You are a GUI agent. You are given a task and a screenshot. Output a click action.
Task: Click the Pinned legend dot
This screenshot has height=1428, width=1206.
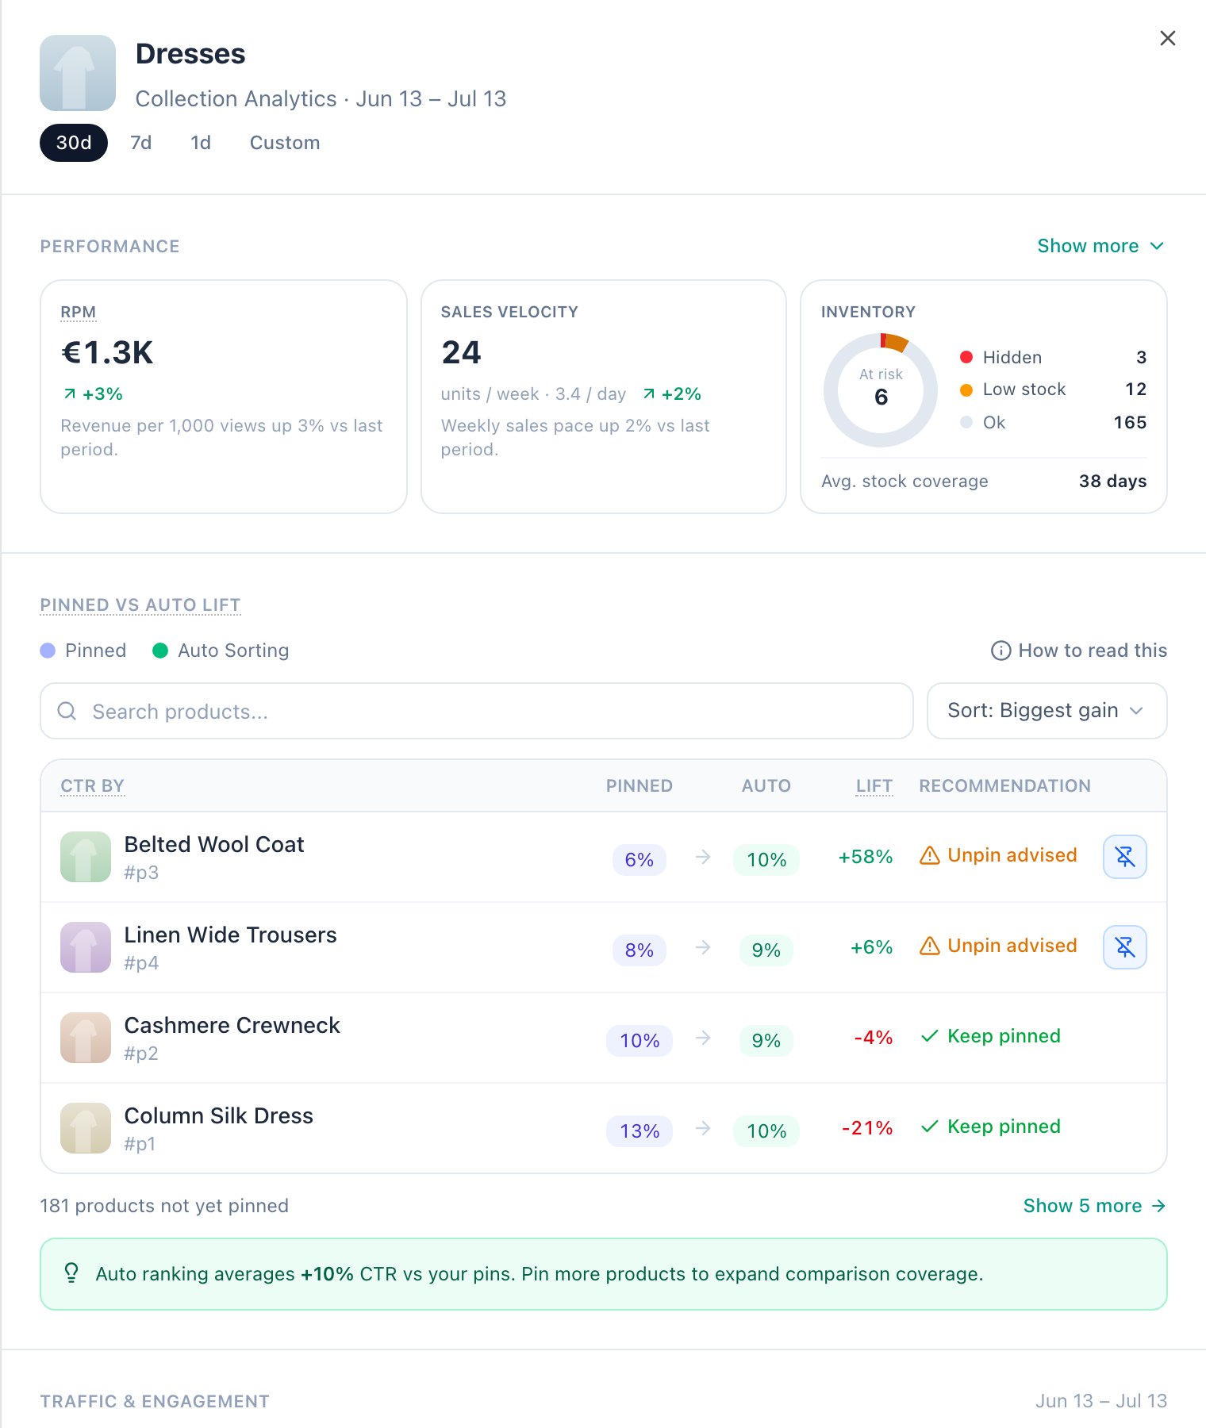[48, 651]
